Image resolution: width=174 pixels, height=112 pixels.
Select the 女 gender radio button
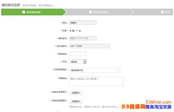(77, 31)
